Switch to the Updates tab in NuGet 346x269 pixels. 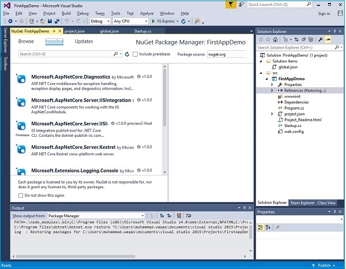point(84,42)
